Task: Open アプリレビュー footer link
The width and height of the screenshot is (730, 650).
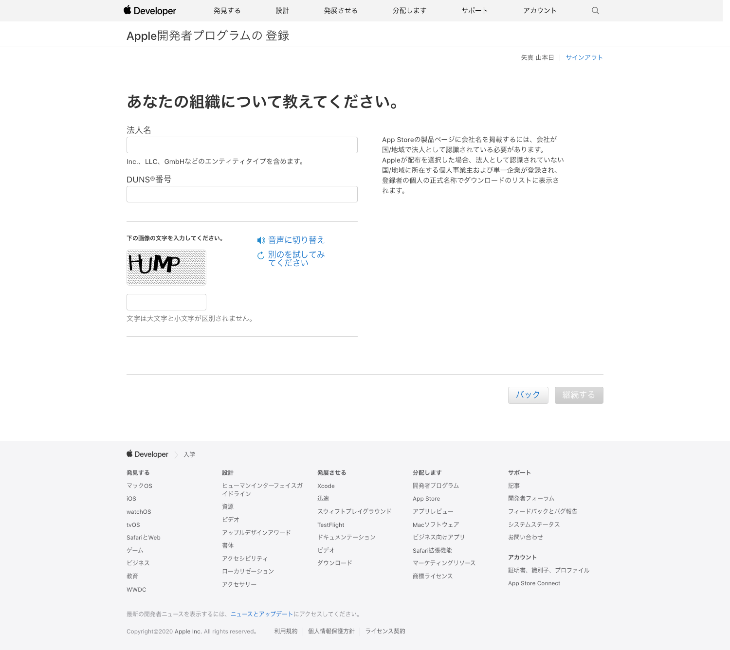Action: point(433,511)
